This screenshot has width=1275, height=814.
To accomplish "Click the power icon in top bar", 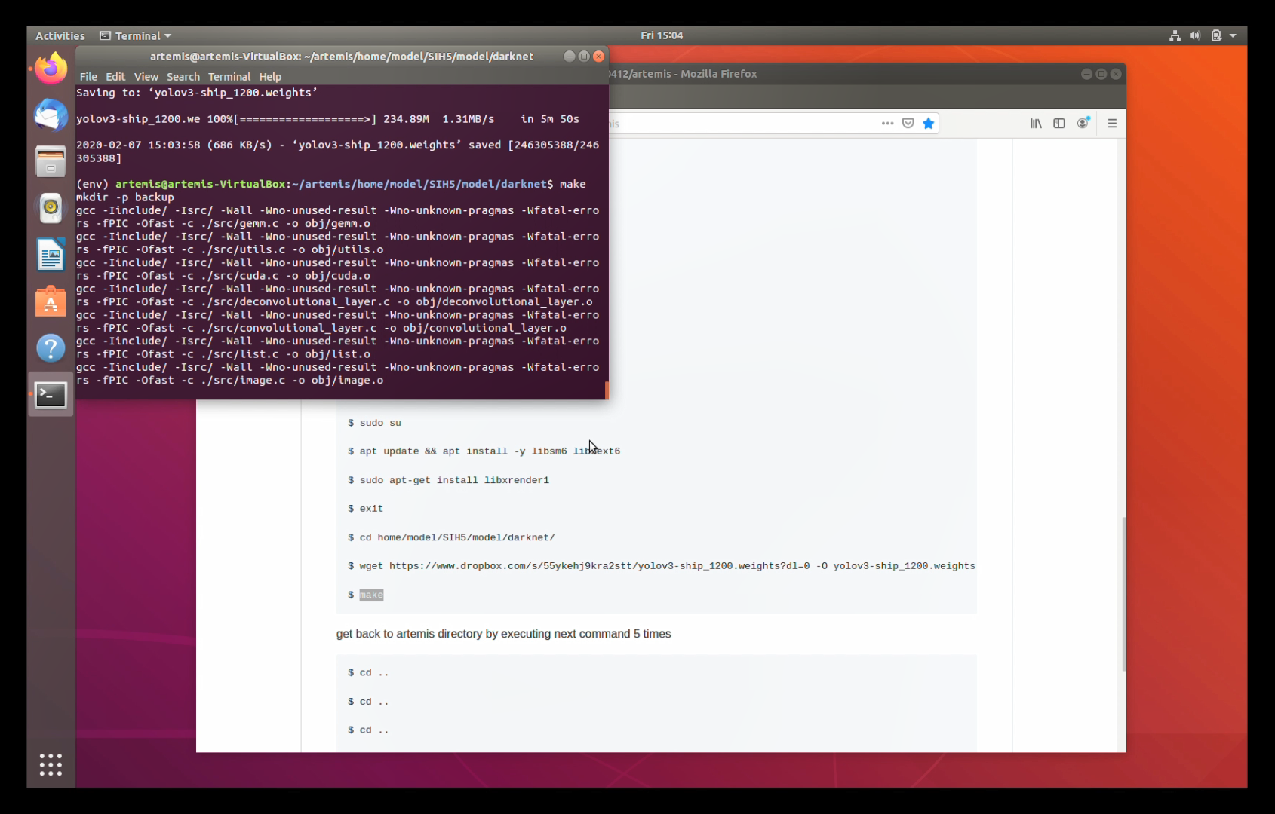I will tap(1216, 35).
